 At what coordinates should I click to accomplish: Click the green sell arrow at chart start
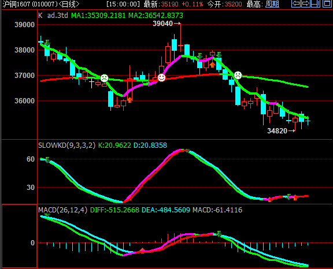click(47, 43)
